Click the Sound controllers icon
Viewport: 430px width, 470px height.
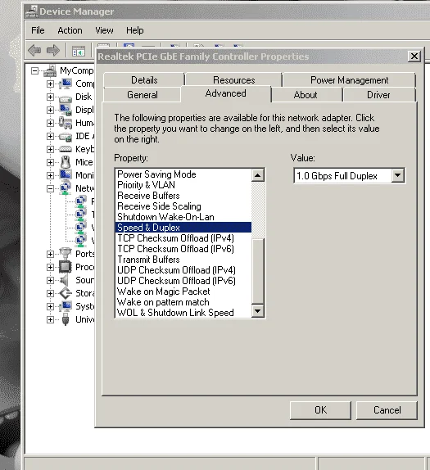pyautogui.click(x=65, y=280)
